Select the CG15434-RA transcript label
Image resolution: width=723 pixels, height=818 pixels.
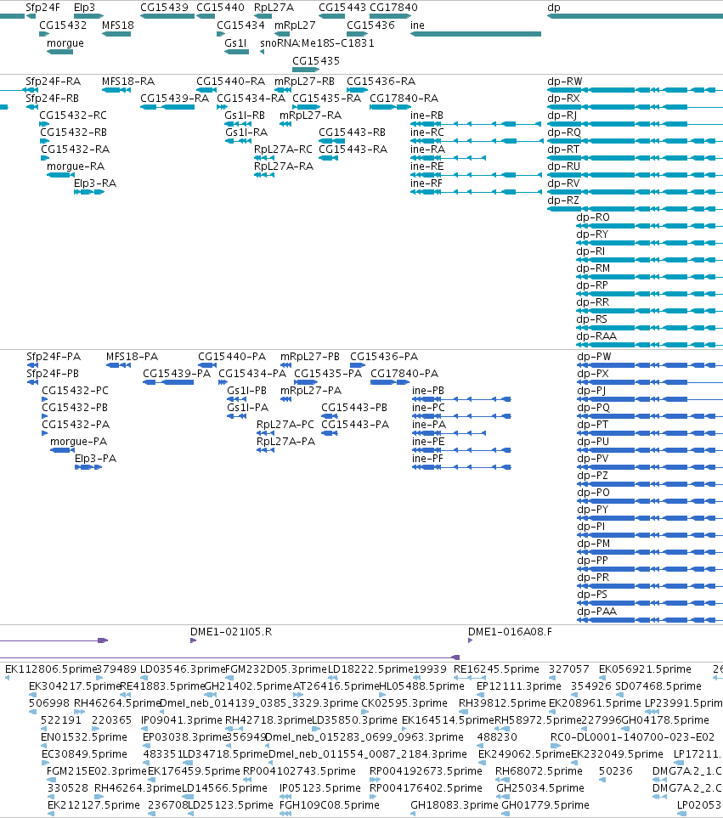coord(251,99)
